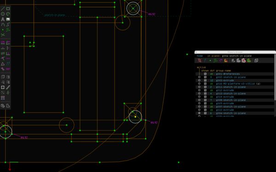Image resolution: width=276 pixels, height=172 pixels.
Task: Toggle edges display icon
Action: pyautogui.click(x=238, y=61)
